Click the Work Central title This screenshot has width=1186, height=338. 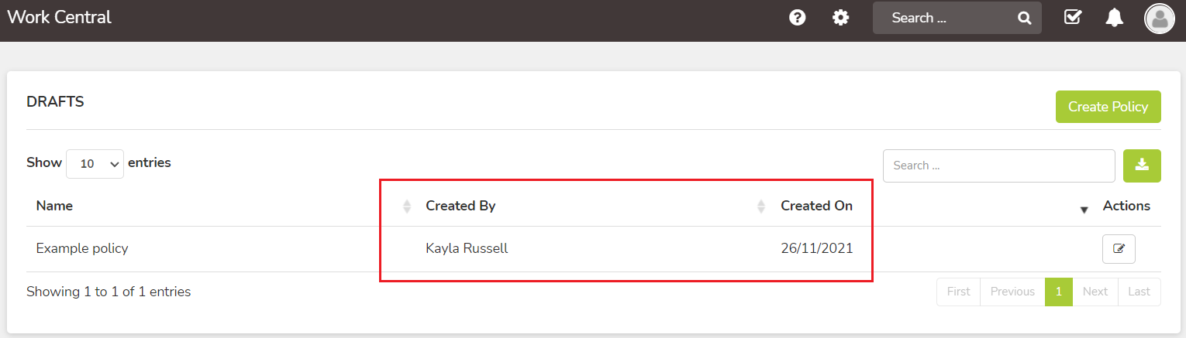[x=60, y=17]
